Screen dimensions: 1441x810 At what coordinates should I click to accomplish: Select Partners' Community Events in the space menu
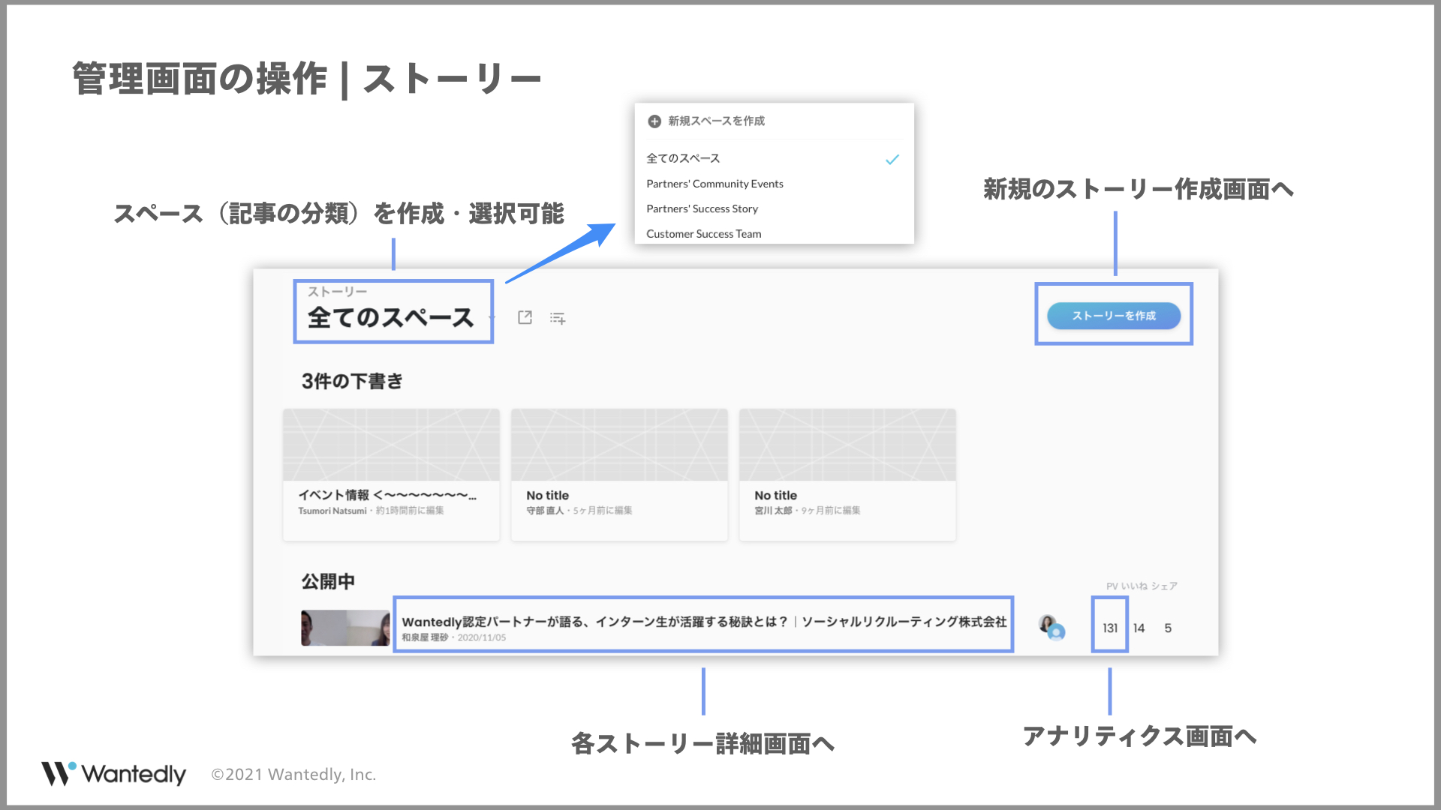(714, 184)
